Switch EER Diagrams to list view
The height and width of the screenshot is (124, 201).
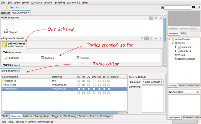[160, 18]
